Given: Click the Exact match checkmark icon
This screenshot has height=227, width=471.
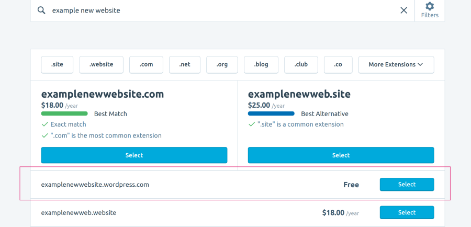Looking at the screenshot, I should pos(44,124).
